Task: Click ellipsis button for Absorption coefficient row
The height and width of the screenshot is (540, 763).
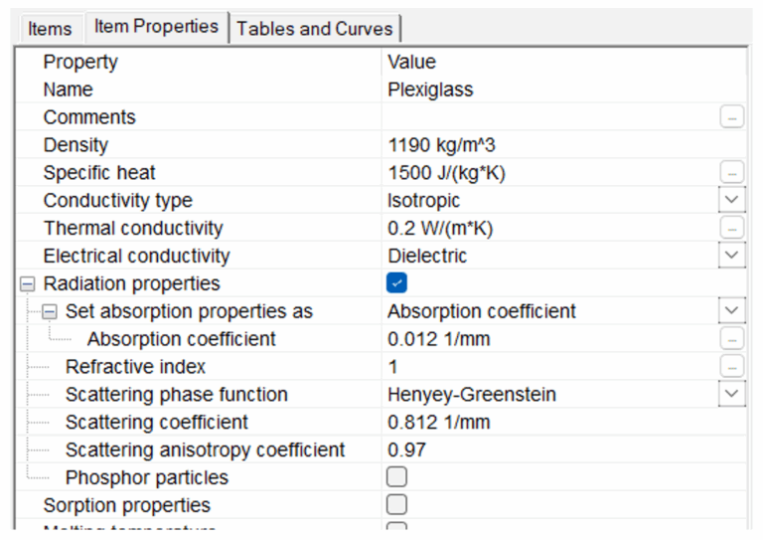Action: click(x=731, y=339)
